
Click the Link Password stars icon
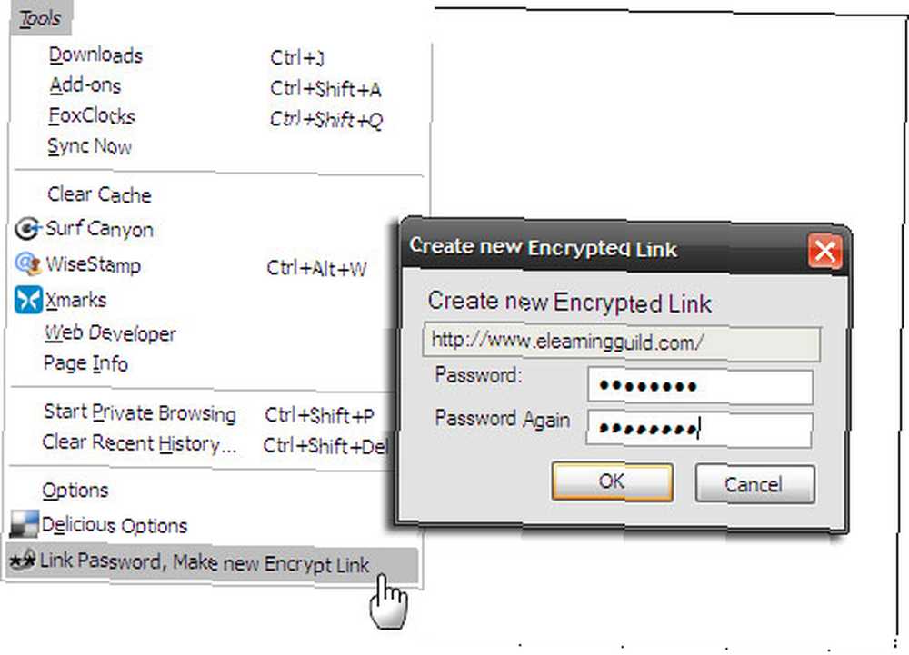(22, 560)
